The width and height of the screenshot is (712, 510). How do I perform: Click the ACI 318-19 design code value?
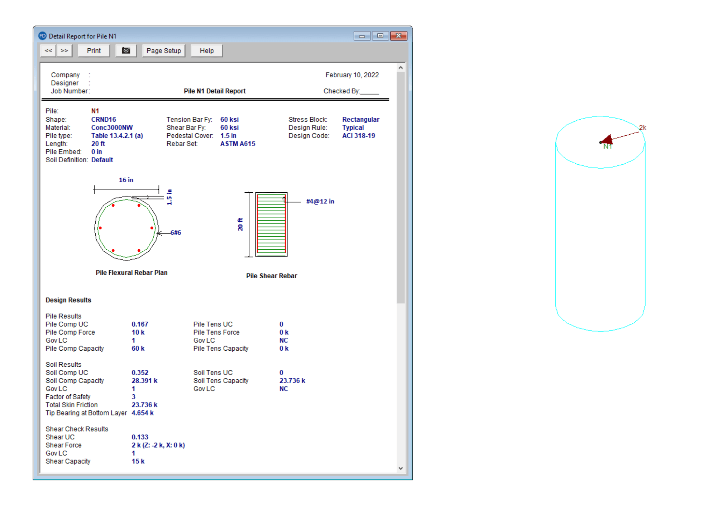pyautogui.click(x=359, y=135)
